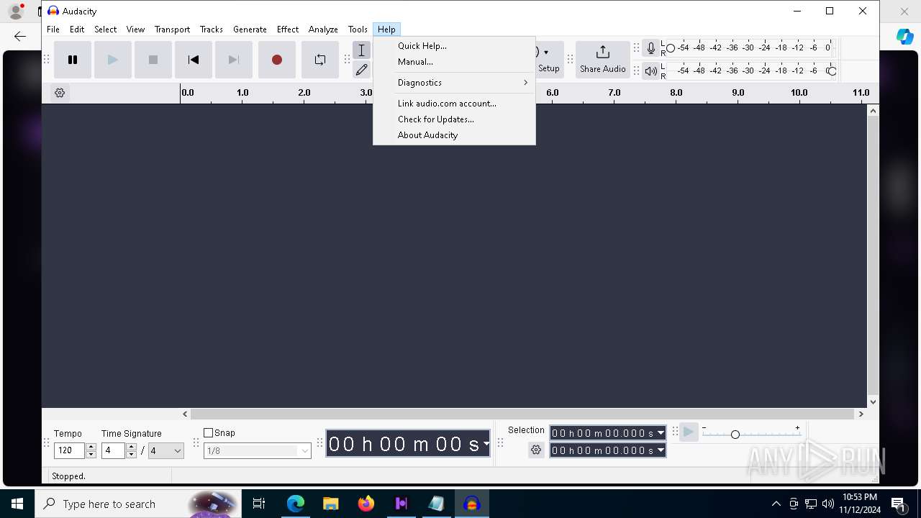This screenshot has height=518, width=921.
Task: Open the time signature denominator dropdown
Action: click(x=166, y=451)
